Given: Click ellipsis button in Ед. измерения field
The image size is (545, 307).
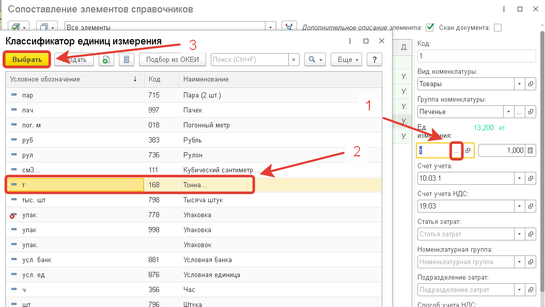Looking at the screenshot, I should [x=456, y=151].
